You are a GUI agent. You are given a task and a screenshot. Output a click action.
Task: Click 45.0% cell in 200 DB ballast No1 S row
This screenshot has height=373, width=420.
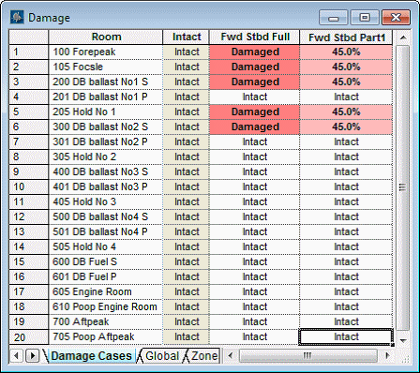346,82
